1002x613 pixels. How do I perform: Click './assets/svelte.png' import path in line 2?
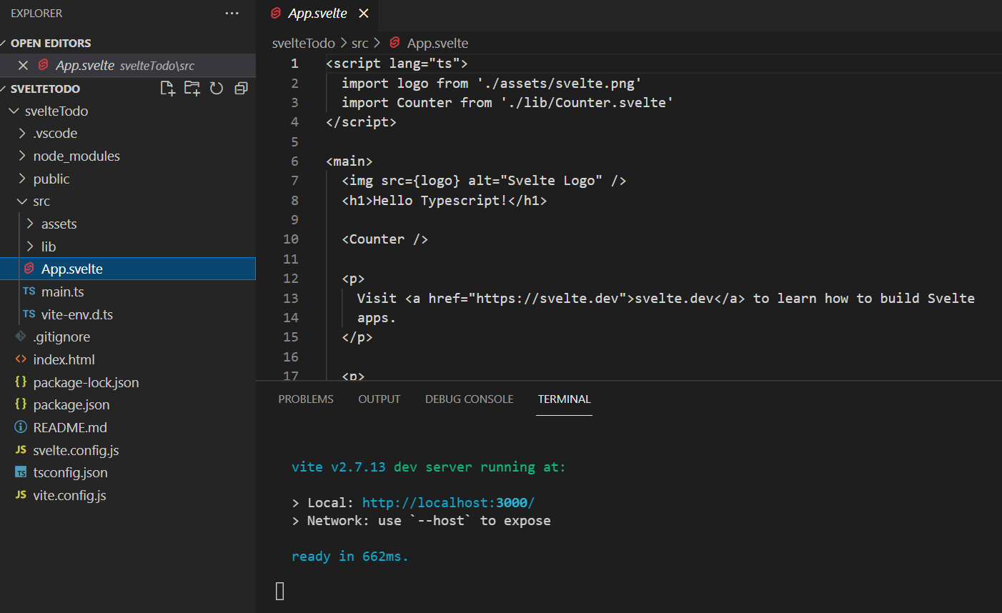pyautogui.click(x=558, y=84)
